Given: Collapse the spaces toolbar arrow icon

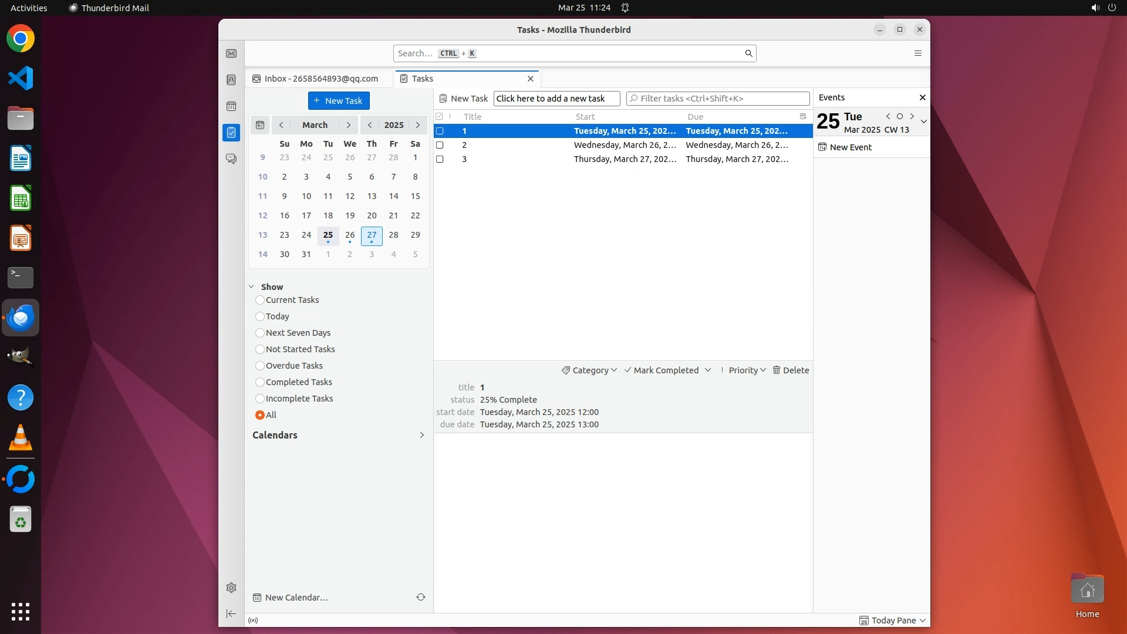Looking at the screenshot, I should coord(231,613).
